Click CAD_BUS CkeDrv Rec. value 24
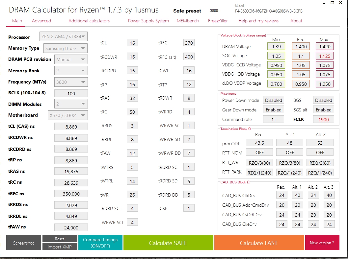The height and width of the screenshot is (259, 348). tap(281, 224)
